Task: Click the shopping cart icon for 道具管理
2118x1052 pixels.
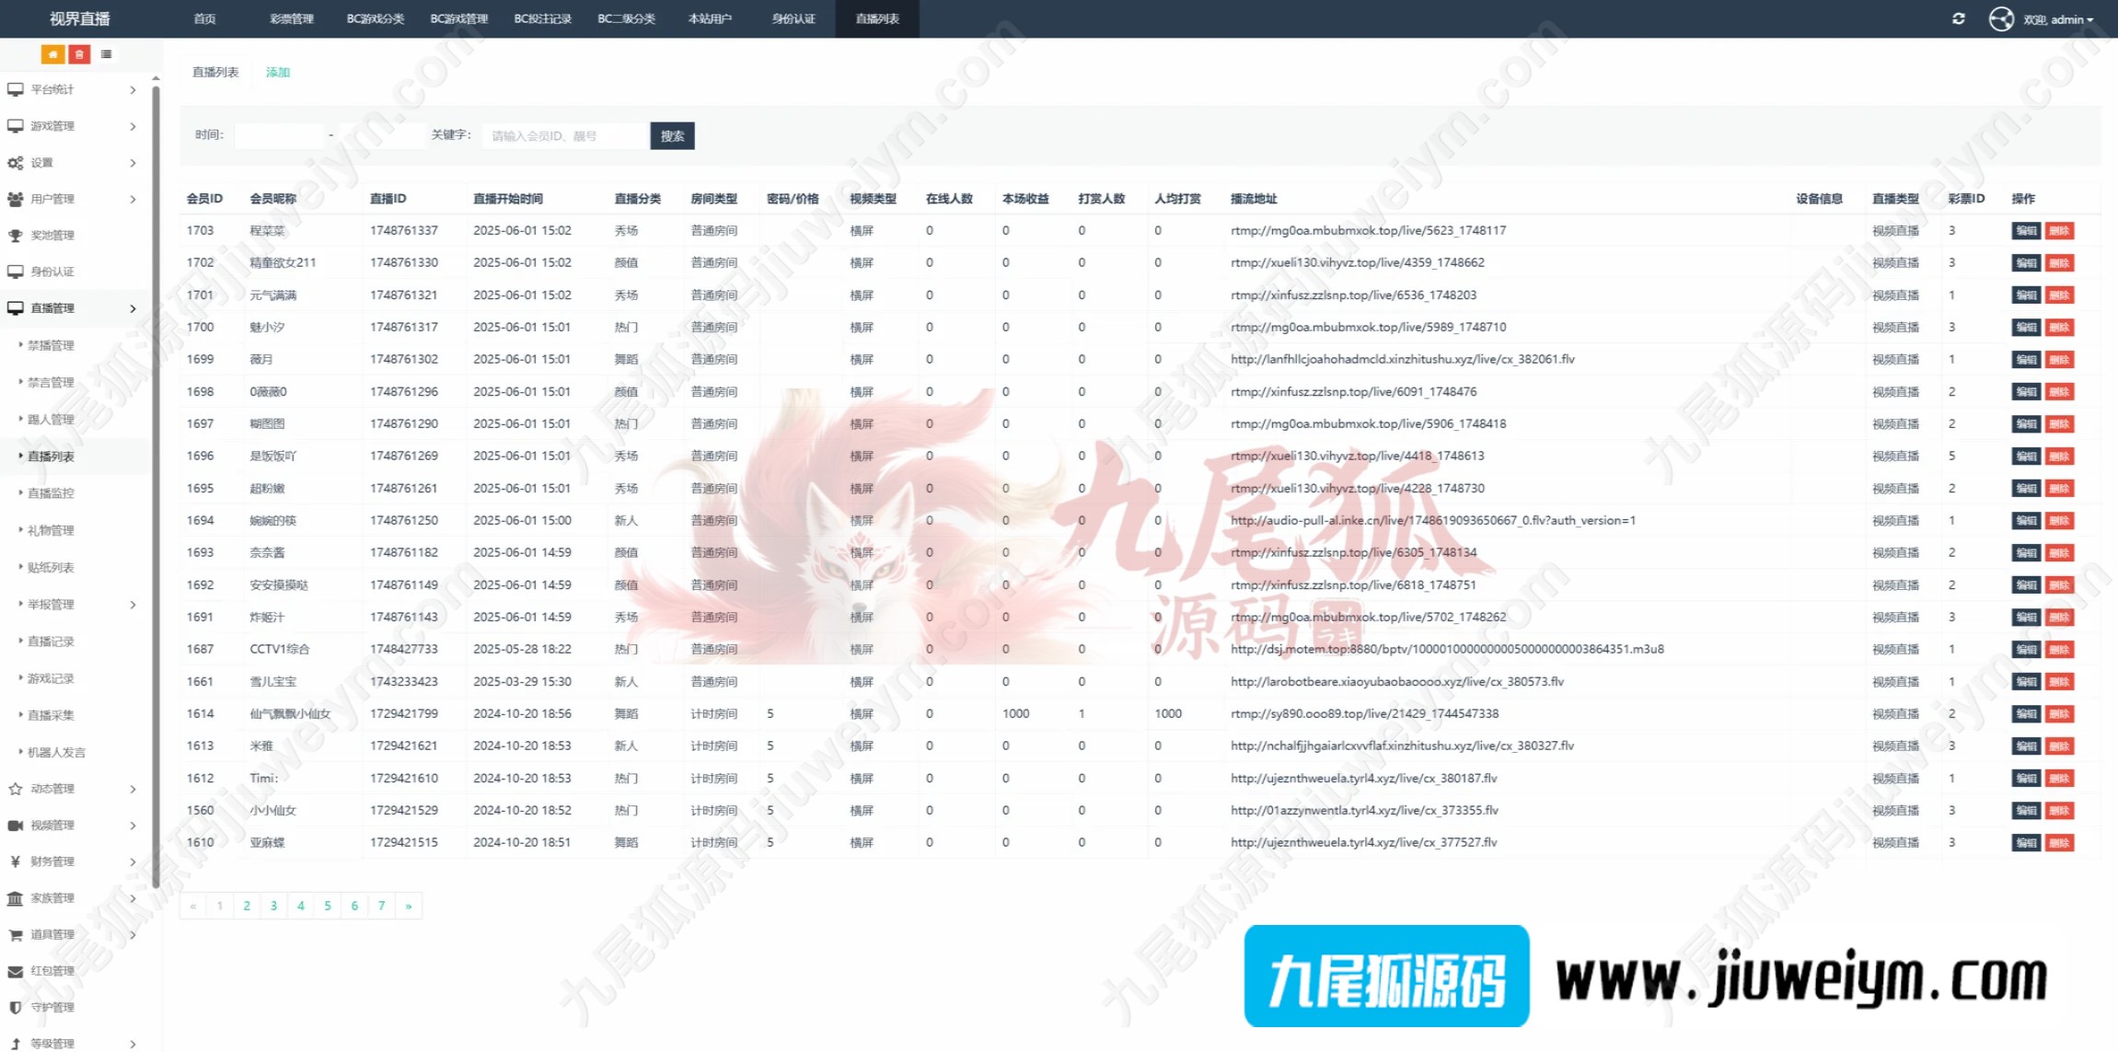Action: (16, 934)
